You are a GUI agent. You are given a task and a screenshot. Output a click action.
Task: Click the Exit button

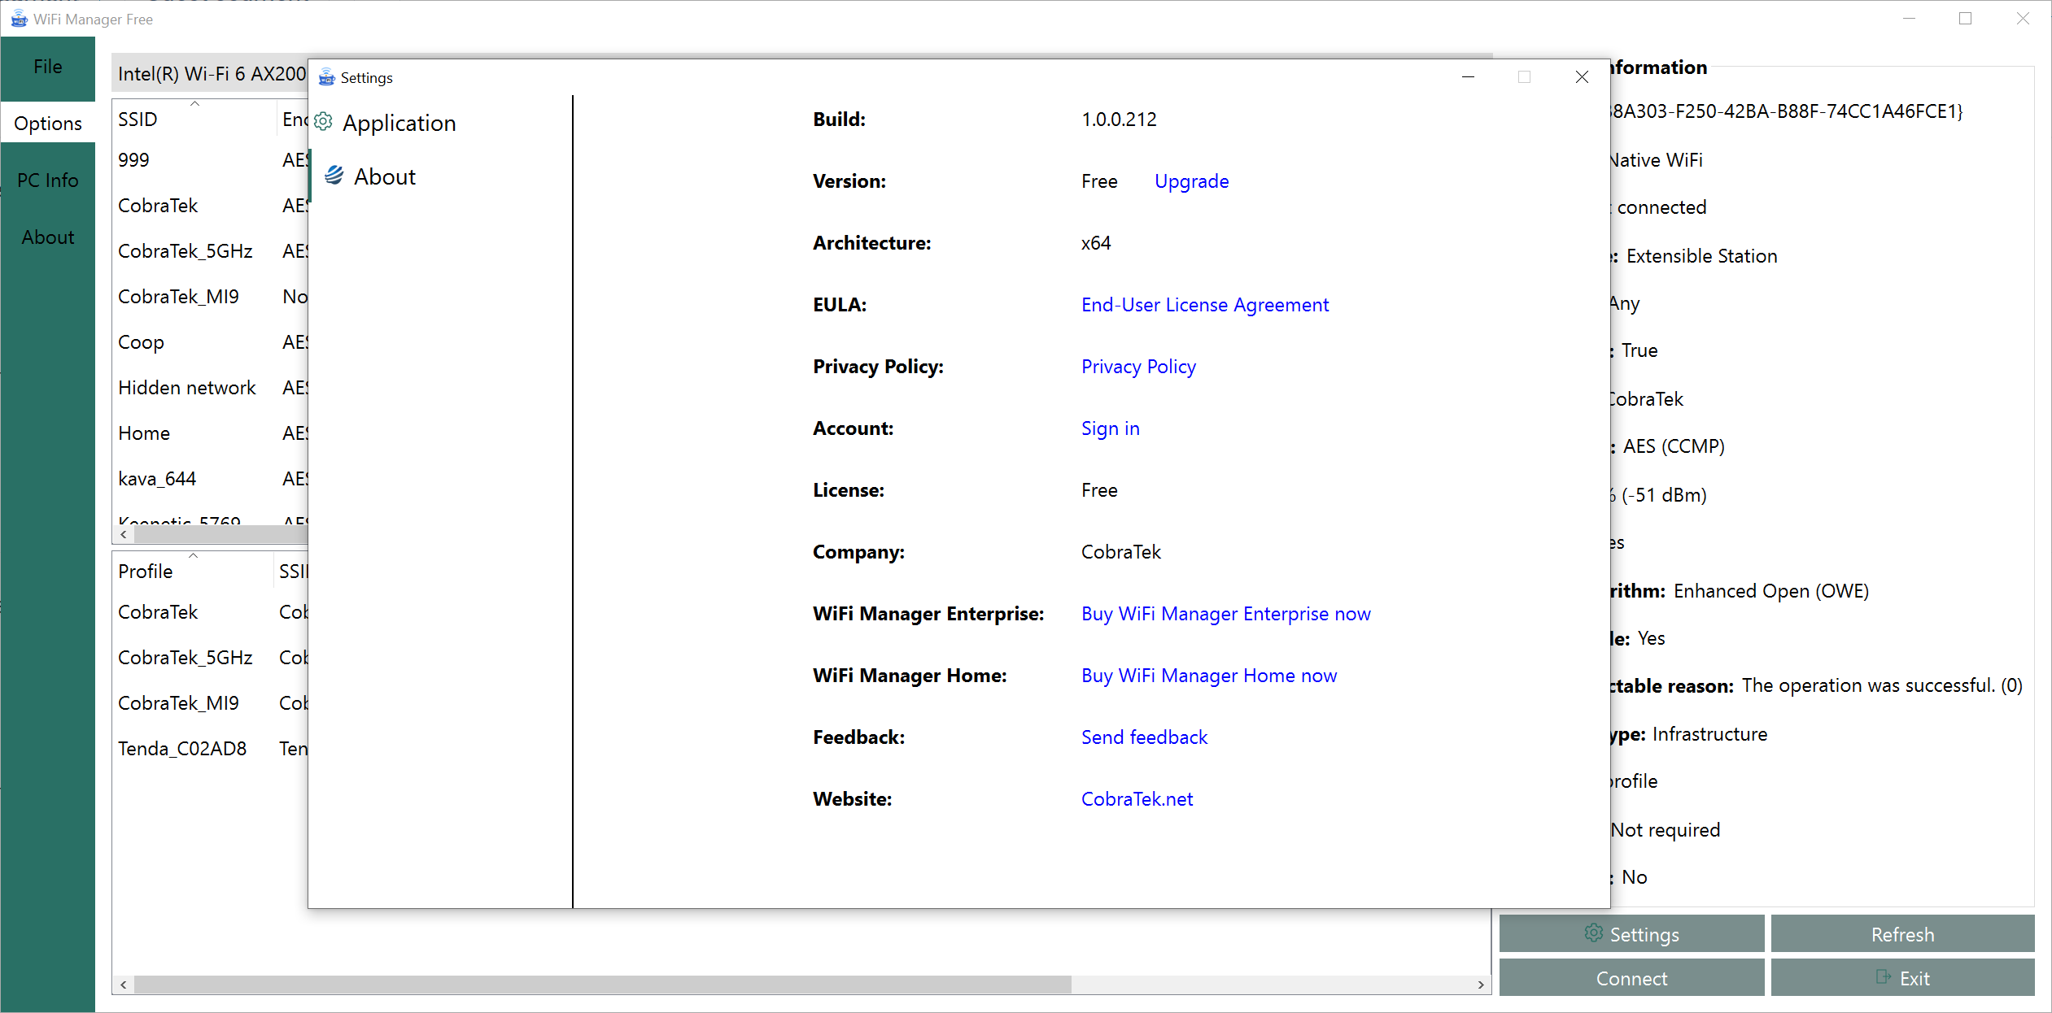point(1902,978)
